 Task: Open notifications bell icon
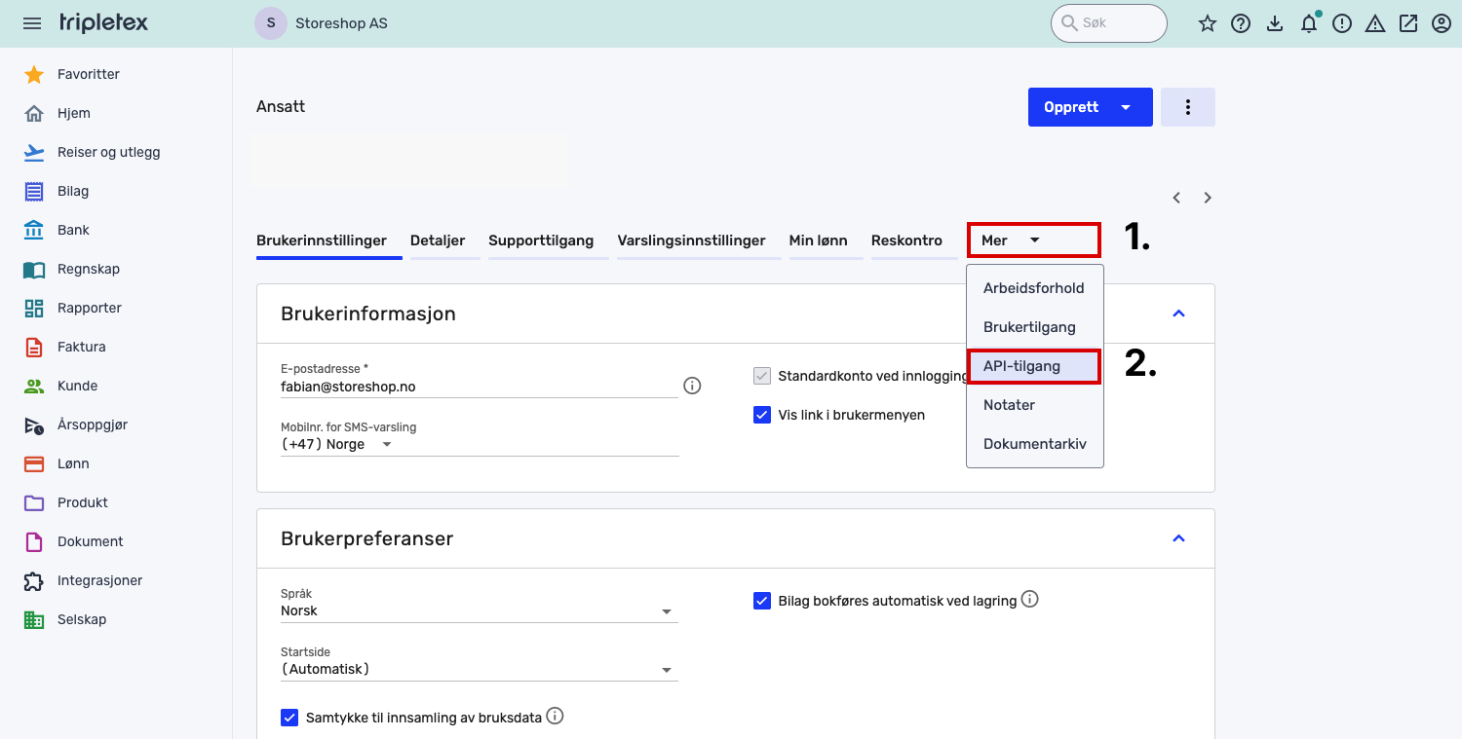coord(1309,24)
